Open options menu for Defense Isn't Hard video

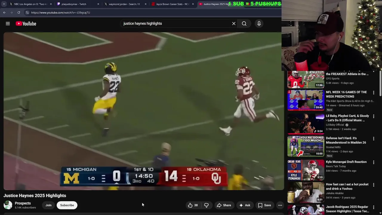[x=373, y=139]
